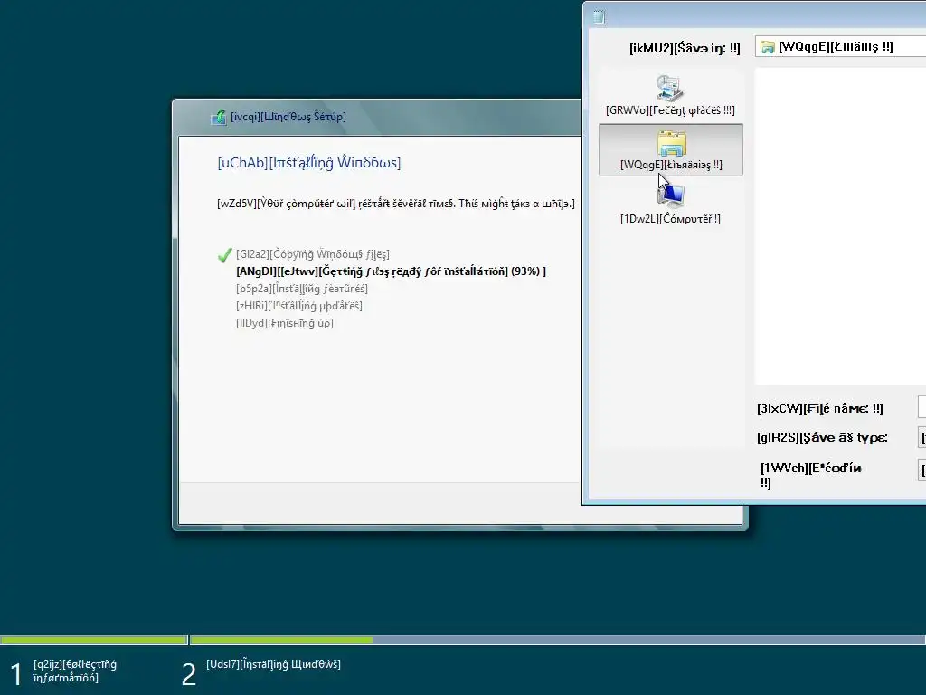Screen dimensions: 926x695
Task: Click the green checkmark beside Copying Windows files
Action: pyautogui.click(x=224, y=254)
